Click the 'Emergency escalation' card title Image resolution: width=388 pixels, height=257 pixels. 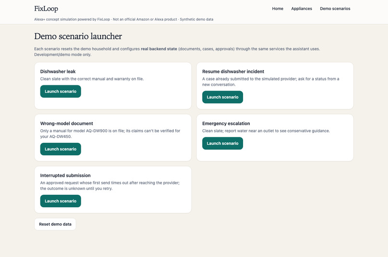(x=226, y=123)
